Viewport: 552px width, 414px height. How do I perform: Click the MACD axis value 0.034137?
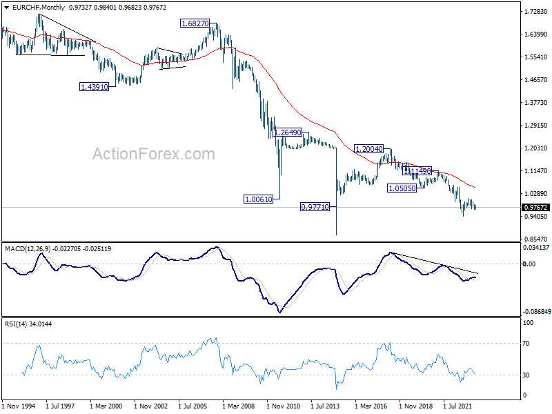pos(536,248)
